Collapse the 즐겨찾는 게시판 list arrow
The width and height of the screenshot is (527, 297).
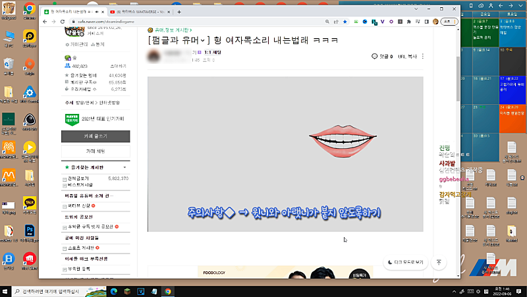[125, 168]
